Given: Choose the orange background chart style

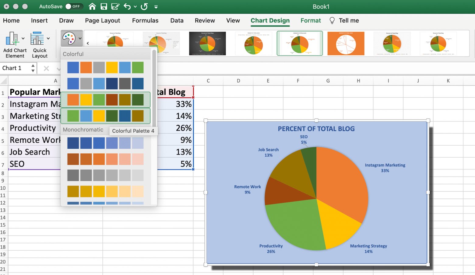Looking at the screenshot, I should (x=346, y=43).
